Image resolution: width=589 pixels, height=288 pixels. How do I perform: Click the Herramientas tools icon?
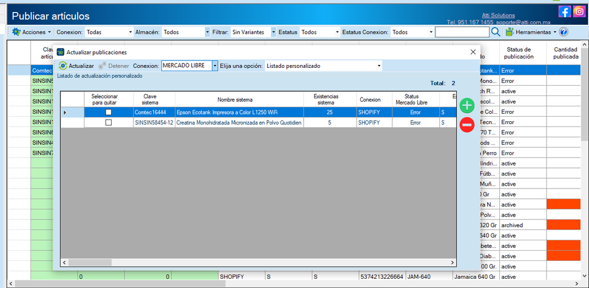pyautogui.click(x=510, y=32)
